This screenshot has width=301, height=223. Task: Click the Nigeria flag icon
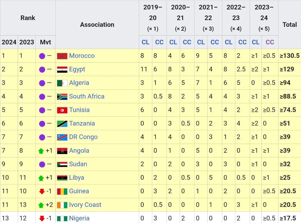coord(62,219)
